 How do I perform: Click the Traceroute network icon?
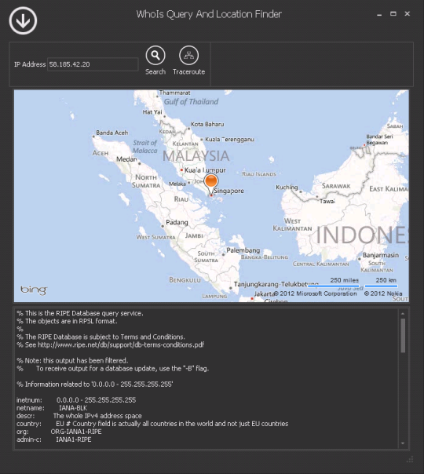click(x=188, y=55)
